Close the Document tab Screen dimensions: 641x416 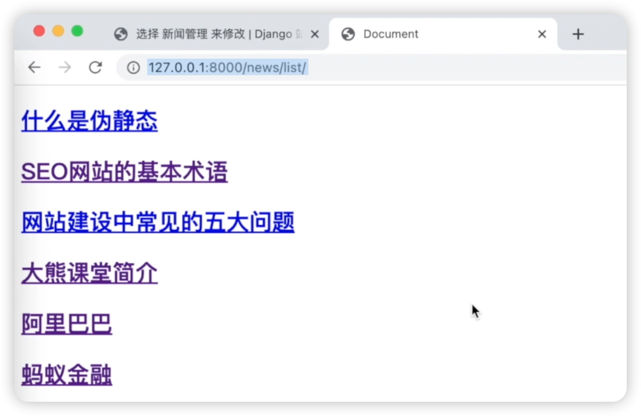542,34
